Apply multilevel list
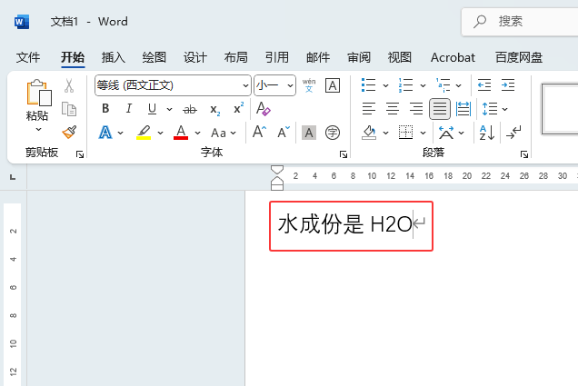The height and width of the screenshot is (386, 578). point(443,85)
